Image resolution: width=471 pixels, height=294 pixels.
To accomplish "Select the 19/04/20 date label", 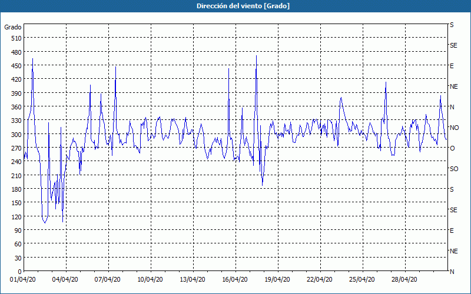I will (277, 280).
